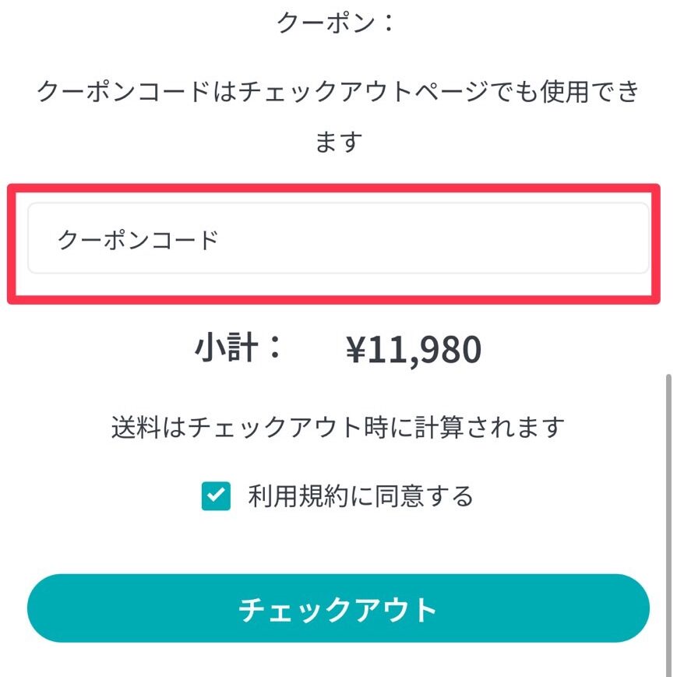Click the vertical scrollbar thumb
This screenshot has height=677, width=677.
668,522
